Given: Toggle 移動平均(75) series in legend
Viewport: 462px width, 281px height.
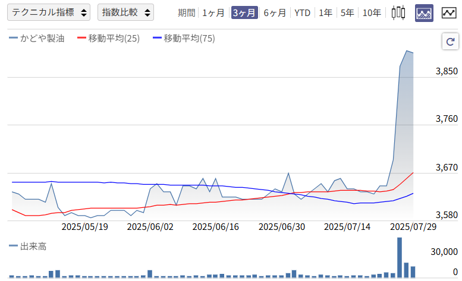Looking at the screenshot, I should pos(184,38).
